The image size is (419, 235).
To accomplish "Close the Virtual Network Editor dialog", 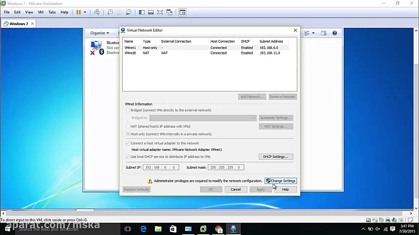I will pyautogui.click(x=295, y=30).
